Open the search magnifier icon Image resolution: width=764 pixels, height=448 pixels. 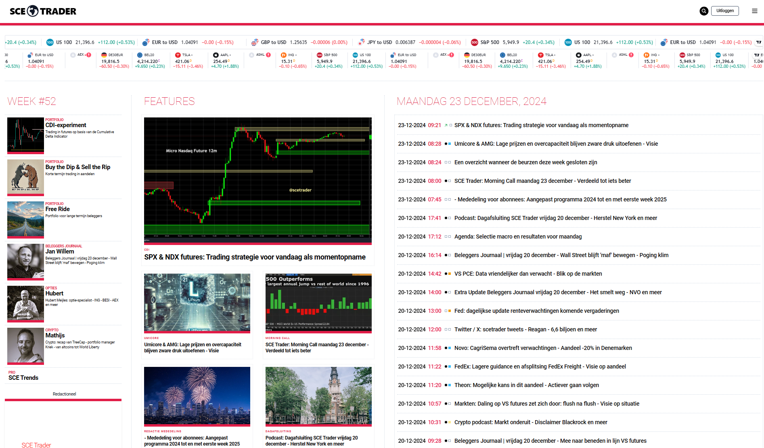coord(704,11)
